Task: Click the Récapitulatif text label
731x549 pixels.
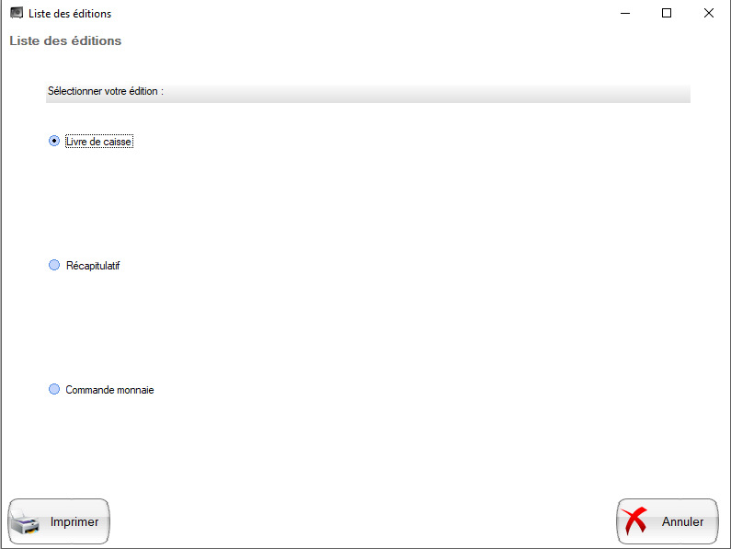Action: point(93,266)
